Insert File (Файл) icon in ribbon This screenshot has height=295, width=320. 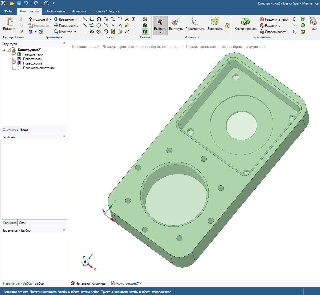[313, 23]
